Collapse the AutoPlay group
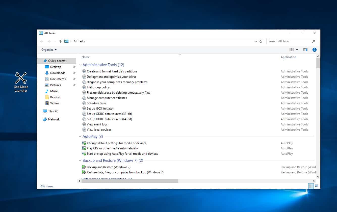The width and height of the screenshot is (337, 212). point(80,136)
